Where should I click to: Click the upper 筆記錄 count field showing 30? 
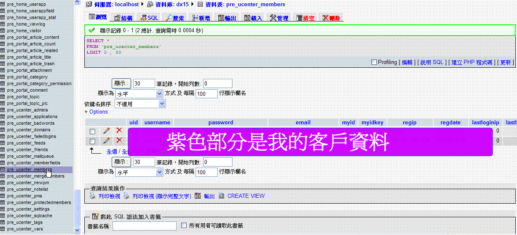pyautogui.click(x=144, y=83)
